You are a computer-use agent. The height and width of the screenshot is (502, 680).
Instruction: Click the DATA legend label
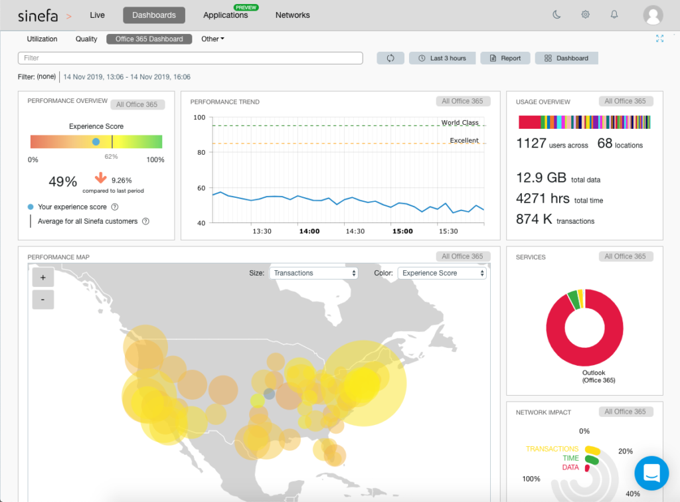570,467
